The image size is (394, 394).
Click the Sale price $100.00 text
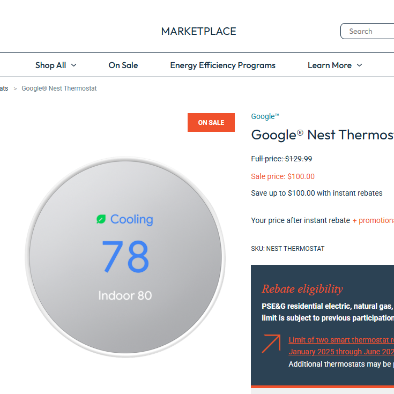[283, 176]
